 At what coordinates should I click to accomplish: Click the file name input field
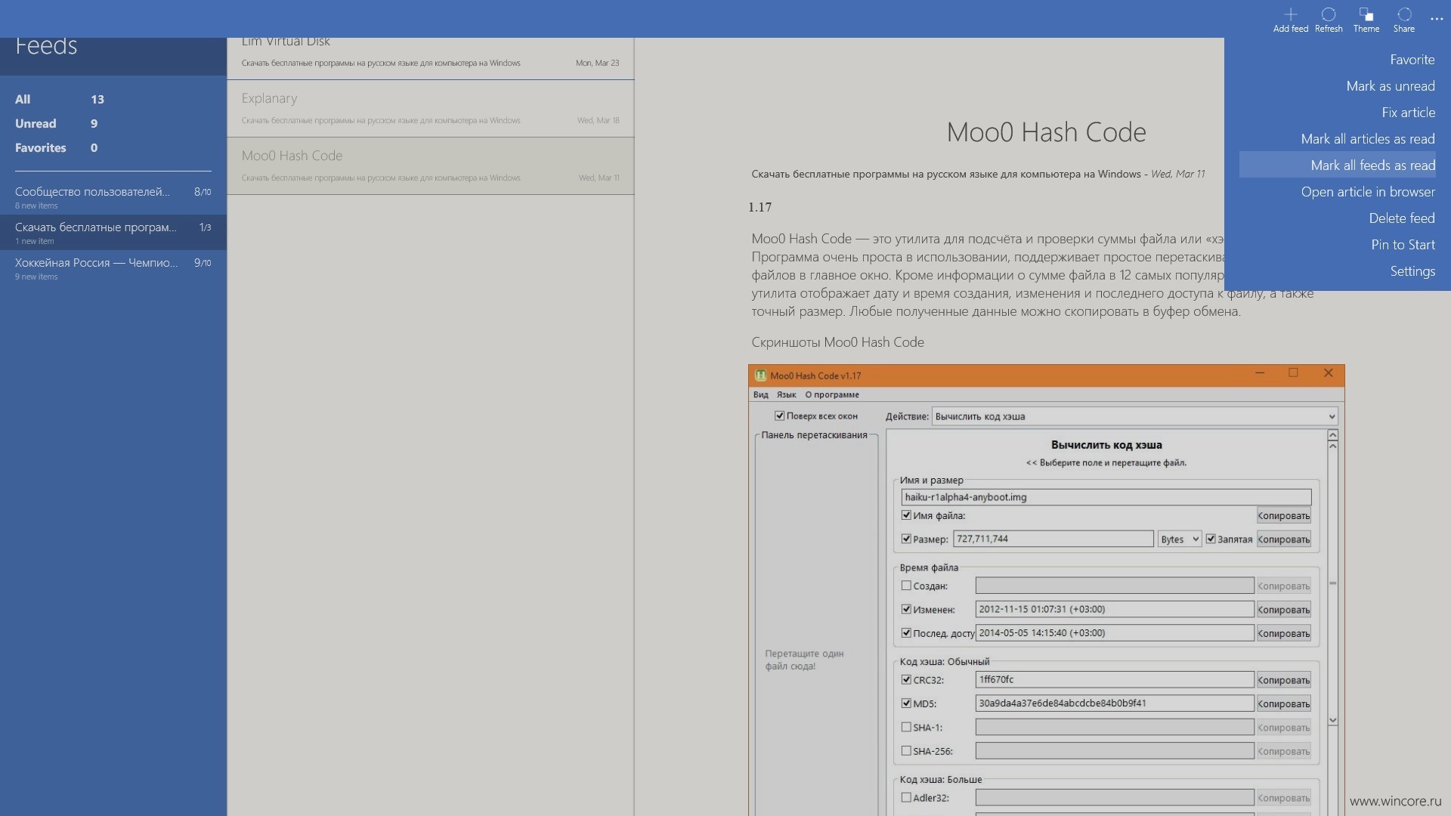pyautogui.click(x=1106, y=497)
